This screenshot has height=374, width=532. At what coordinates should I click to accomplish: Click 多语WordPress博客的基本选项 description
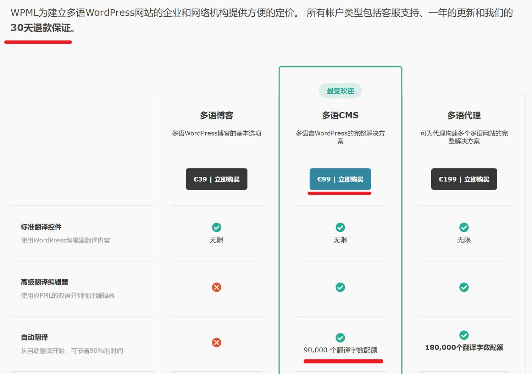click(x=216, y=133)
